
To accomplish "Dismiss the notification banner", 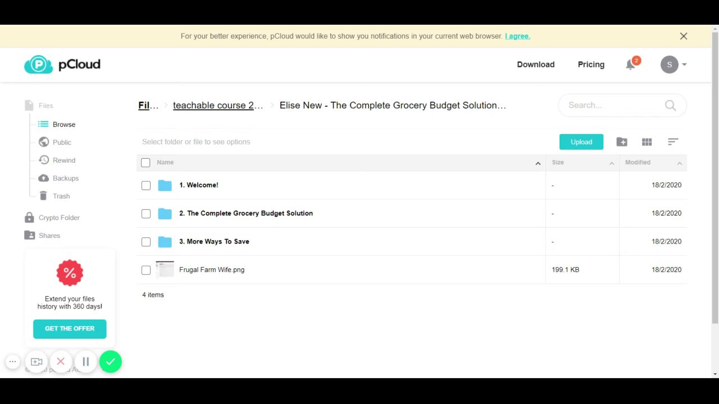I will point(684,36).
